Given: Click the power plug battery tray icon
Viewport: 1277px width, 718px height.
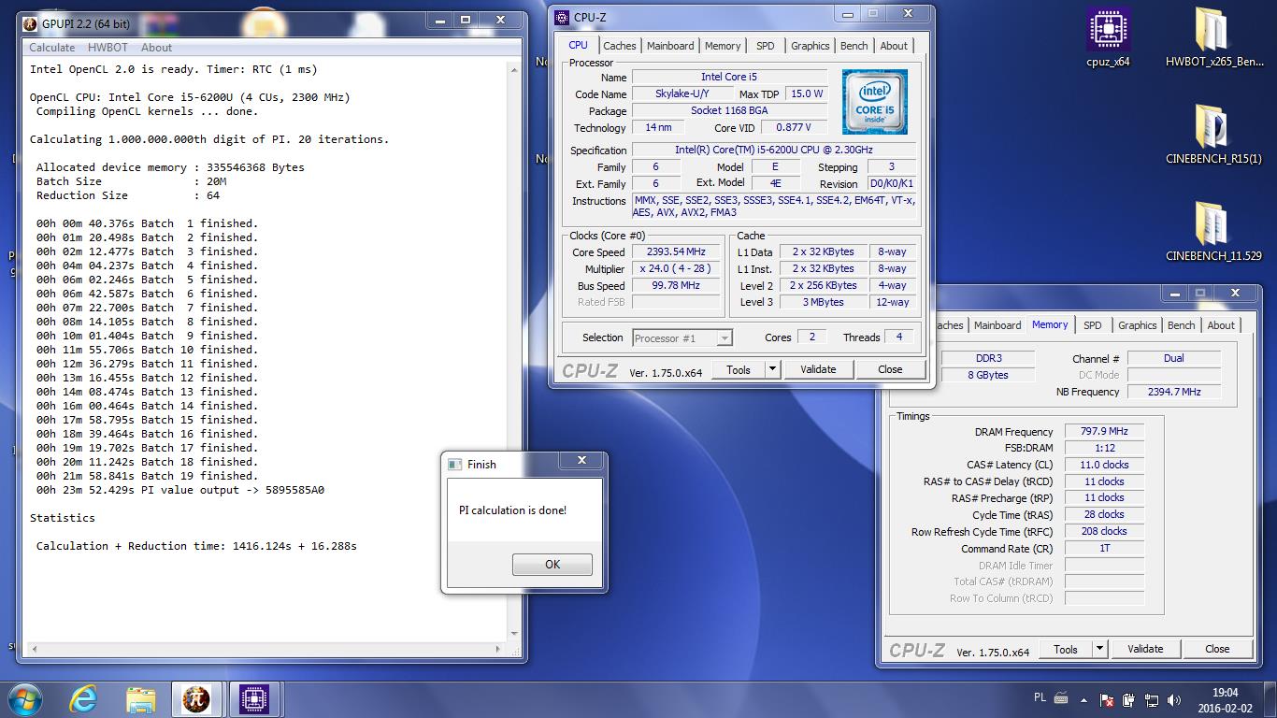Looking at the screenshot, I should [x=1131, y=699].
